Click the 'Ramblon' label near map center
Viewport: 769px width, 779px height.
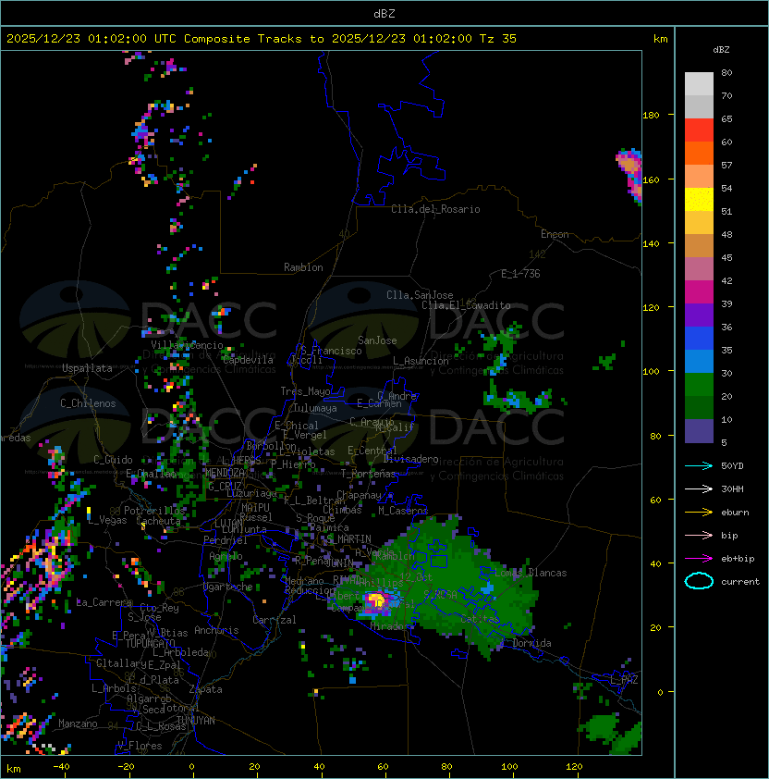coord(303,267)
